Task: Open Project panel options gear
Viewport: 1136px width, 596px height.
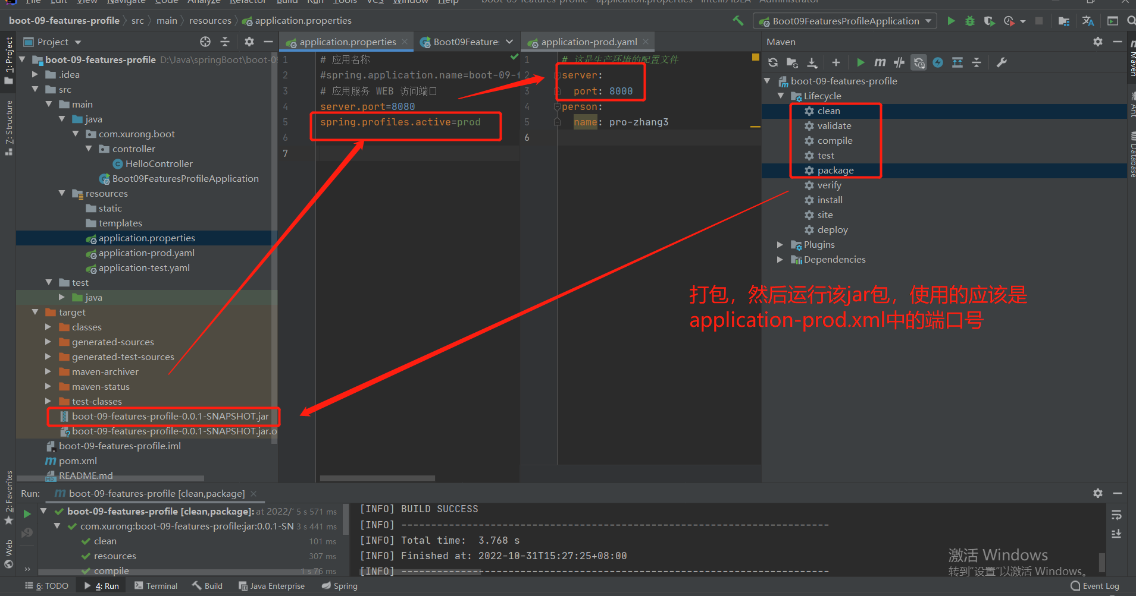Action: (x=249, y=42)
